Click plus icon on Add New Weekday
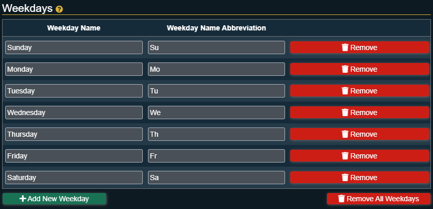The width and height of the screenshot is (433, 209). click(x=23, y=199)
